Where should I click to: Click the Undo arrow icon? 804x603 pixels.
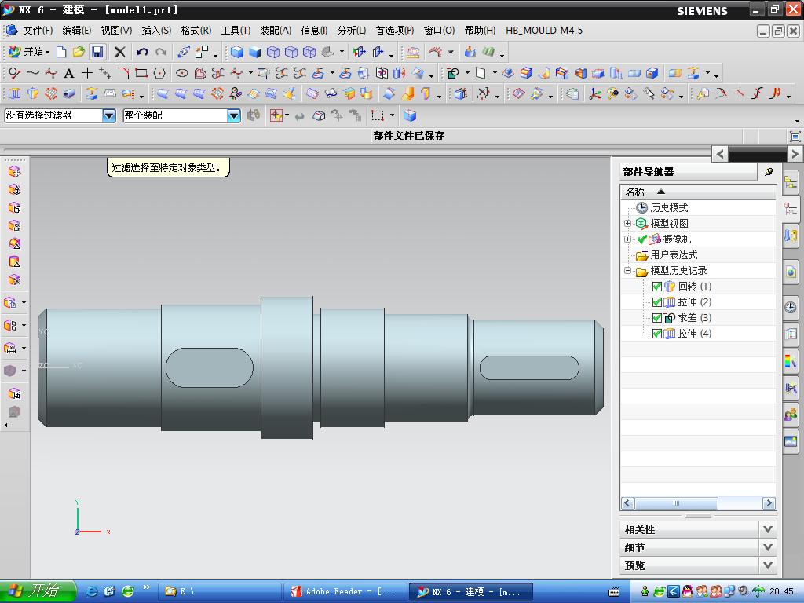[x=142, y=52]
